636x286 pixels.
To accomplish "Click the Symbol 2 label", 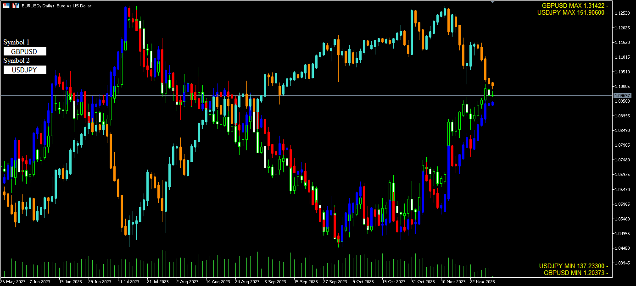I will pyautogui.click(x=17, y=60).
